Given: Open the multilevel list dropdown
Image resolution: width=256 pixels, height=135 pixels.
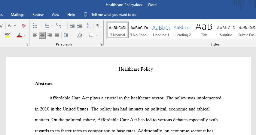Looking at the screenshot, I should tap(63, 26).
